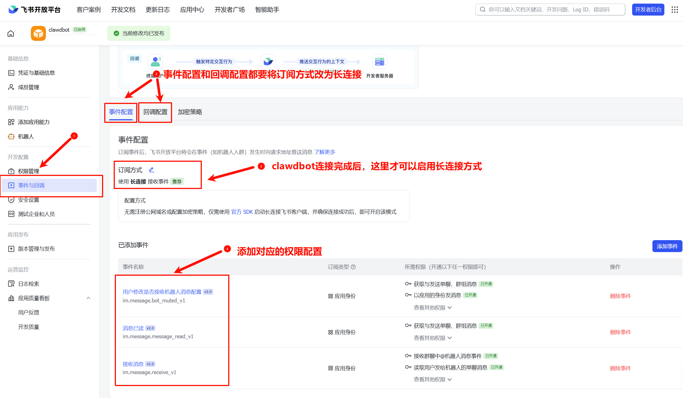The image size is (683, 398).
Task: Expand 查看其他权限 for the receive message event
Action: click(x=433, y=379)
